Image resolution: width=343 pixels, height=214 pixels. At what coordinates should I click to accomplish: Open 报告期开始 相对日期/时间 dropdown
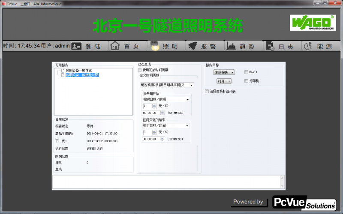pyautogui.click(x=166, y=100)
